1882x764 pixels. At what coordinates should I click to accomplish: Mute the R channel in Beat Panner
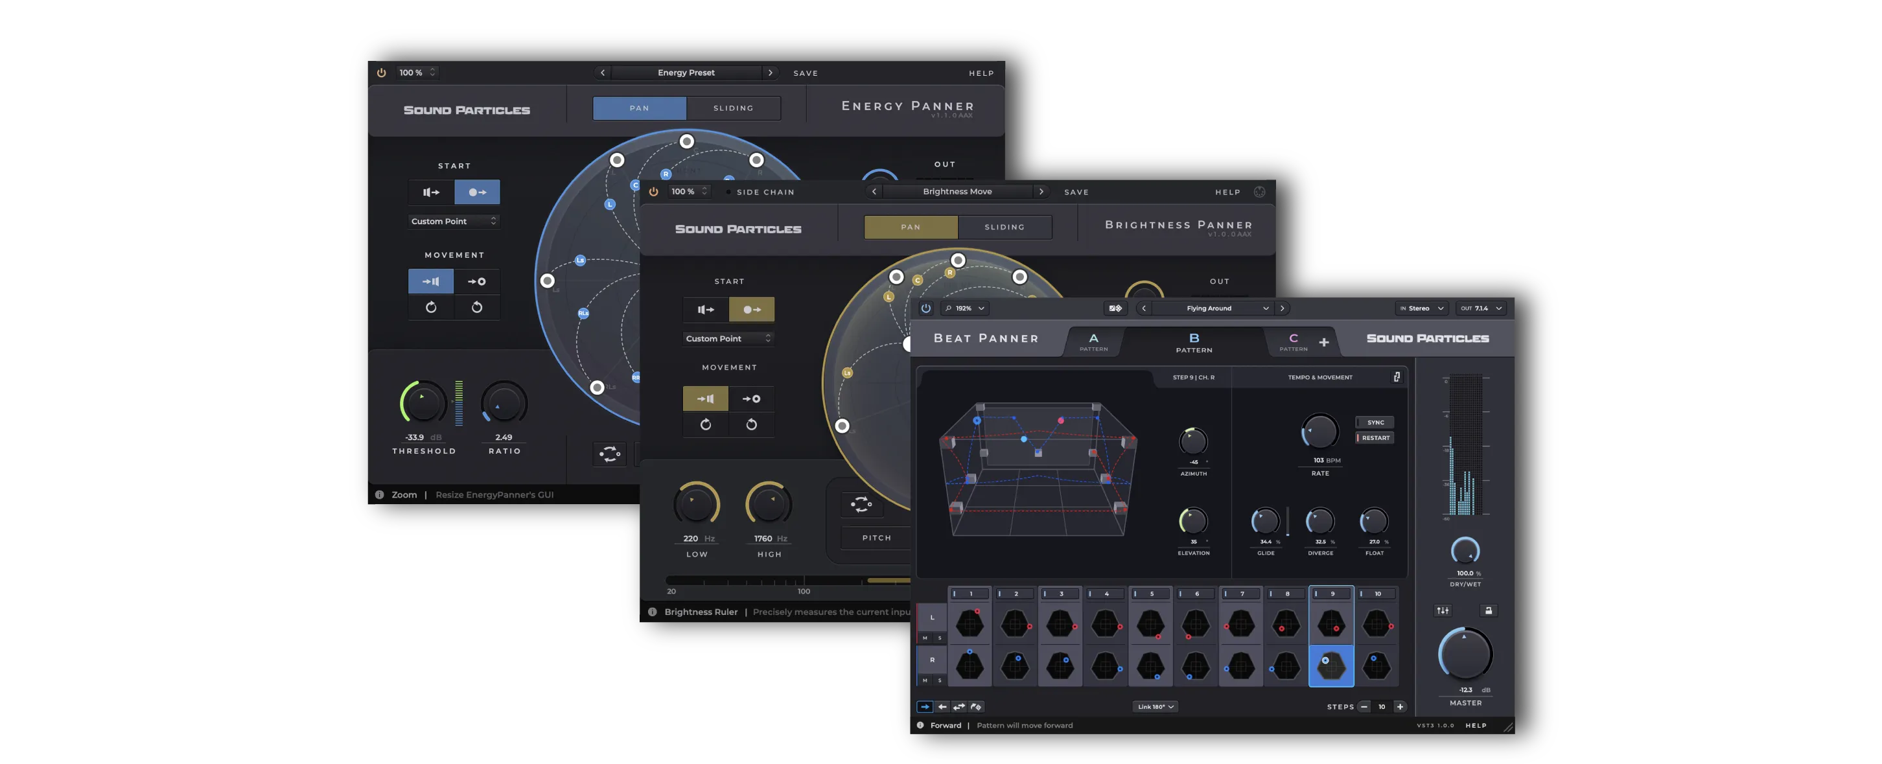[x=925, y=680]
